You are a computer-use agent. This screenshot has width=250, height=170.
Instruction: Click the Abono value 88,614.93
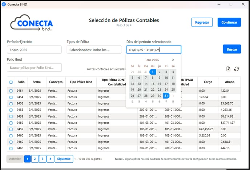tap(227, 116)
